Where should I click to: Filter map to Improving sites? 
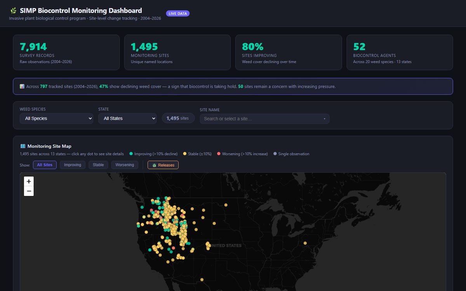73,165
